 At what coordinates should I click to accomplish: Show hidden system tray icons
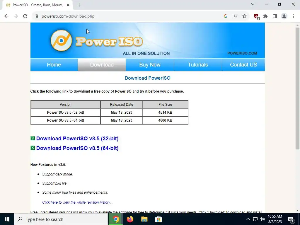click(248, 219)
